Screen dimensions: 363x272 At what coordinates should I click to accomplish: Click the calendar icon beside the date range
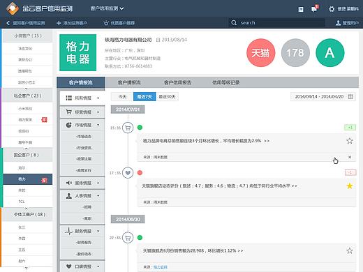click(x=350, y=96)
